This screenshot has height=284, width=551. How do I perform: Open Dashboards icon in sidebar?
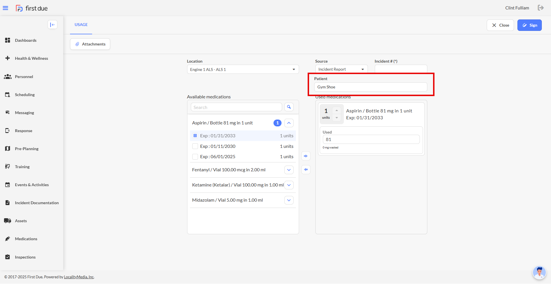8,40
